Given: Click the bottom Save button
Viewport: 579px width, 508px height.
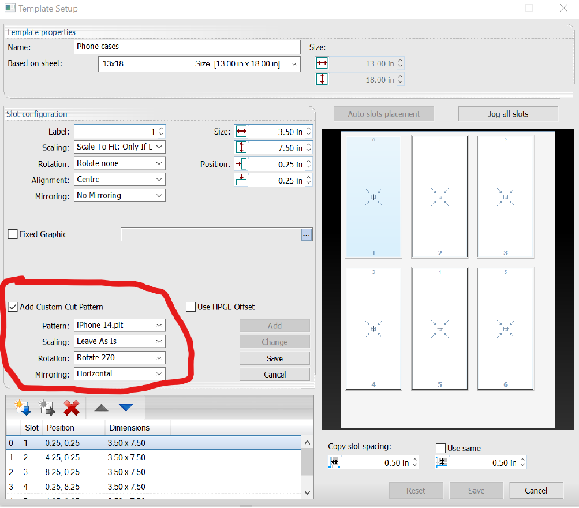Looking at the screenshot, I should pyautogui.click(x=476, y=491).
